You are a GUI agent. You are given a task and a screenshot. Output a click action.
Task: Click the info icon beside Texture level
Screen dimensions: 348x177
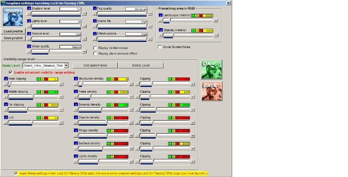[29, 34]
